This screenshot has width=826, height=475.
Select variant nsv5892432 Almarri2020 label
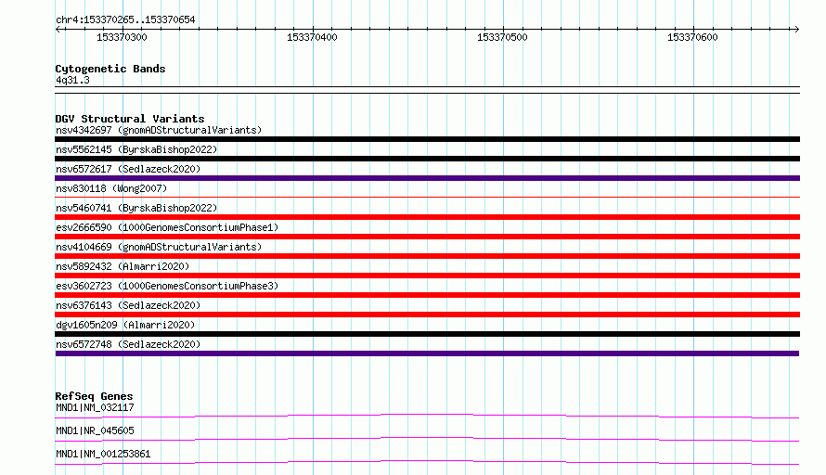[123, 266]
